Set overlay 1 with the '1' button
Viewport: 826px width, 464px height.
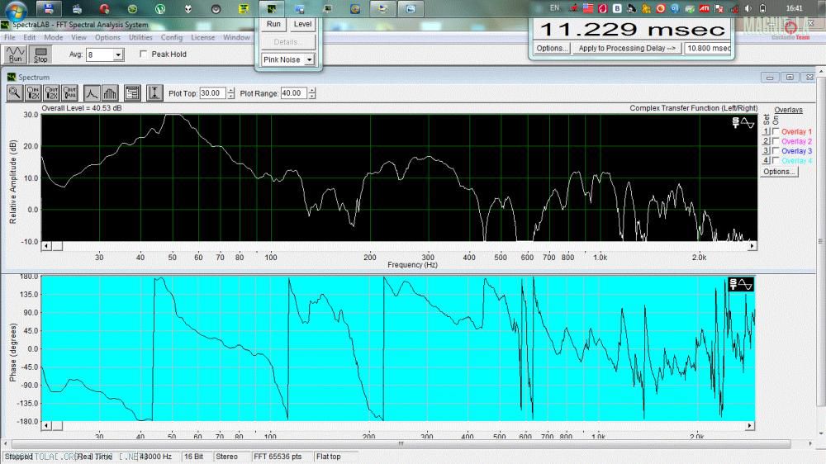[766, 131]
